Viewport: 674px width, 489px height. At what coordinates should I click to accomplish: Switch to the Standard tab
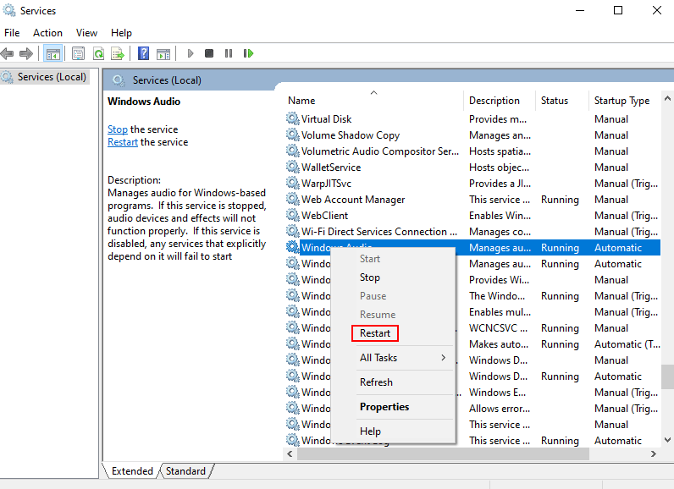185,471
